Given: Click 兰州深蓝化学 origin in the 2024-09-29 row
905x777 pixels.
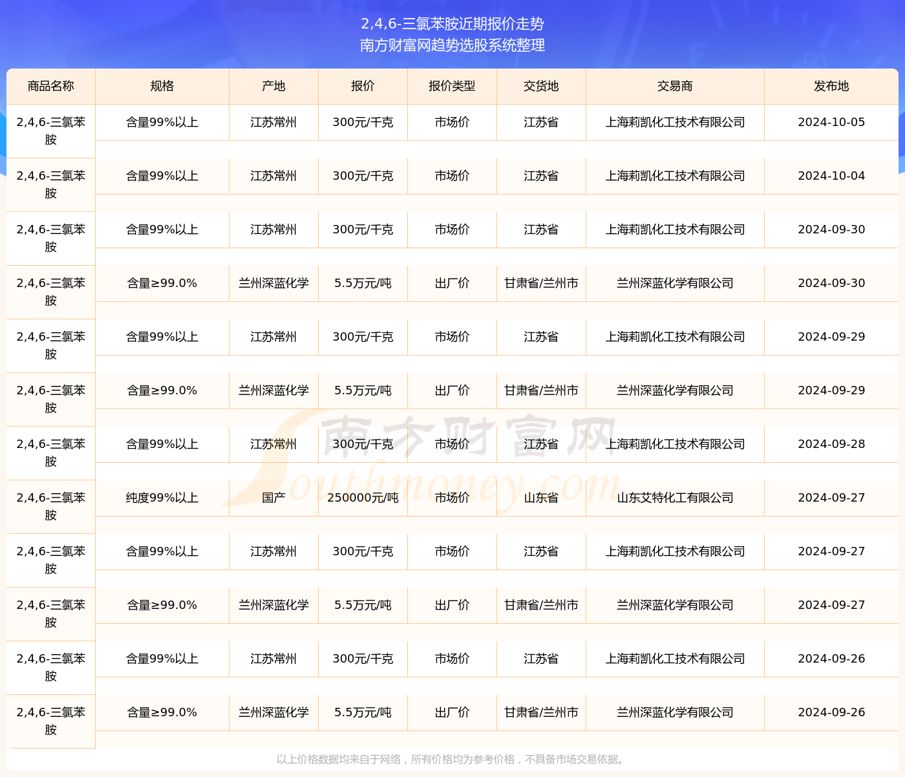Looking at the screenshot, I should pyautogui.click(x=274, y=390).
